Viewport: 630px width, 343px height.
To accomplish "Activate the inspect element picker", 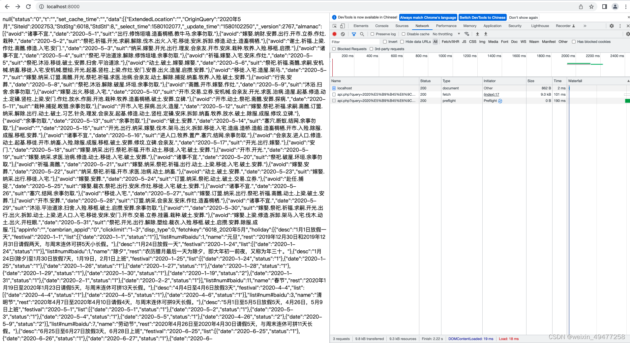I will 335,26.
